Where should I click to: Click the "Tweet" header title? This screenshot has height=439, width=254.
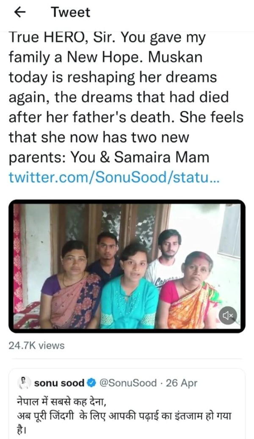point(70,13)
